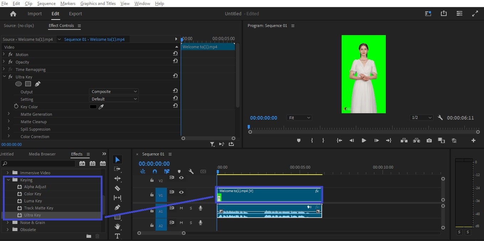Open timeline display settings wrench
The height and width of the screenshot is (241, 484).
click(x=191, y=171)
